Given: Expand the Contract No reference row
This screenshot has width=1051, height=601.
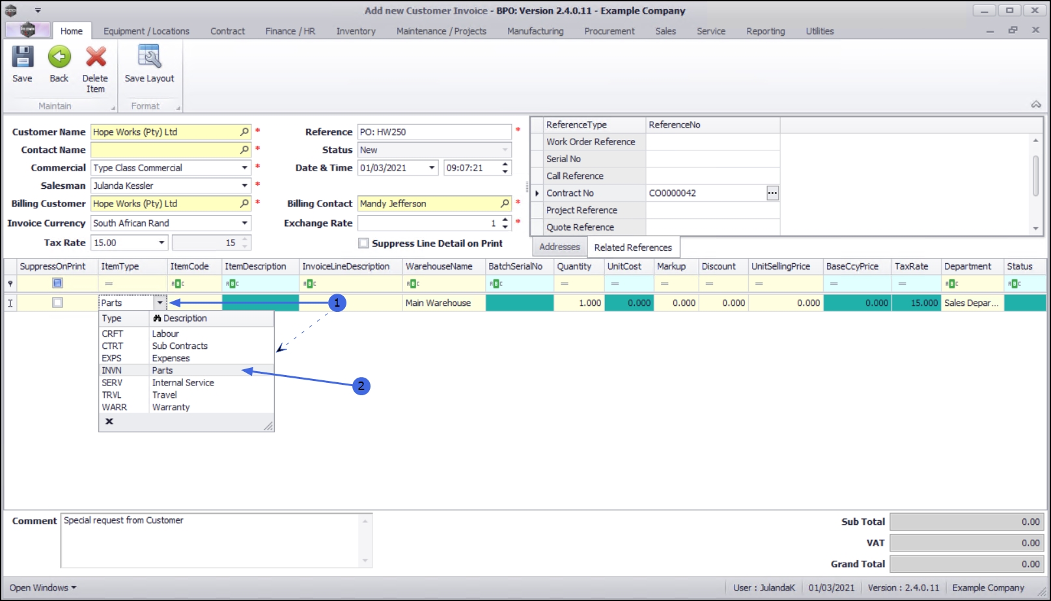Looking at the screenshot, I should (x=537, y=193).
